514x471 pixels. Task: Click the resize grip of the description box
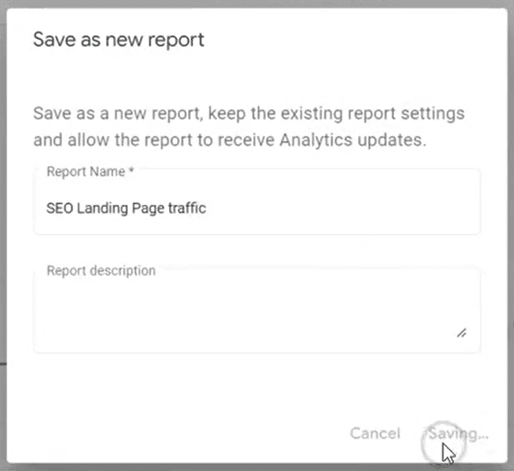coord(461,333)
